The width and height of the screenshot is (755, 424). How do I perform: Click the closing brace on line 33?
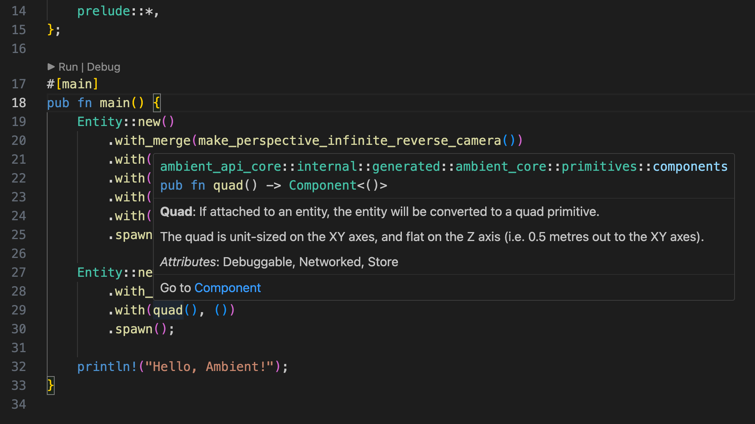50,386
